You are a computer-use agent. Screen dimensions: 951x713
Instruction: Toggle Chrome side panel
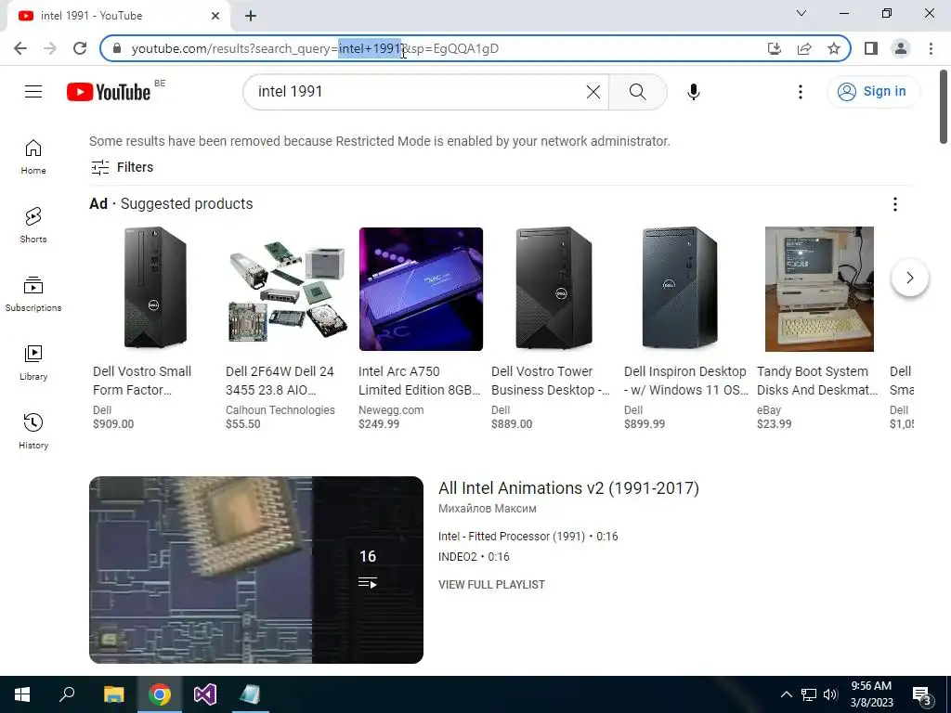[x=871, y=48]
